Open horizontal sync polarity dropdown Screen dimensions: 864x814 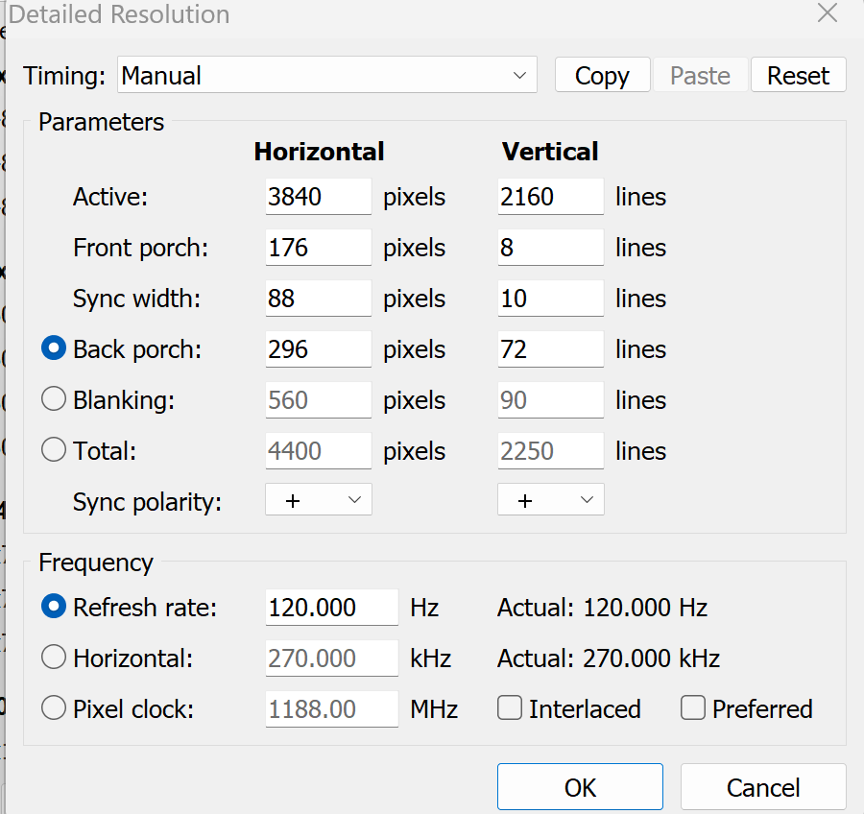[x=318, y=500]
